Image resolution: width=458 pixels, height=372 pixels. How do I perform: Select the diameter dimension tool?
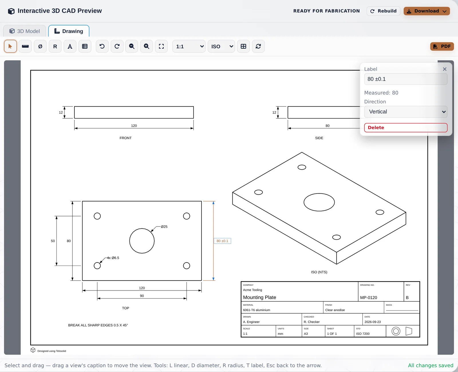coord(40,46)
